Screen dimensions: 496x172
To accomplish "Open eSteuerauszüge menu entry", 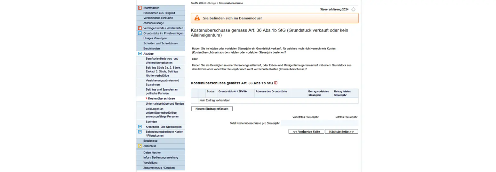I will click(x=154, y=23).
